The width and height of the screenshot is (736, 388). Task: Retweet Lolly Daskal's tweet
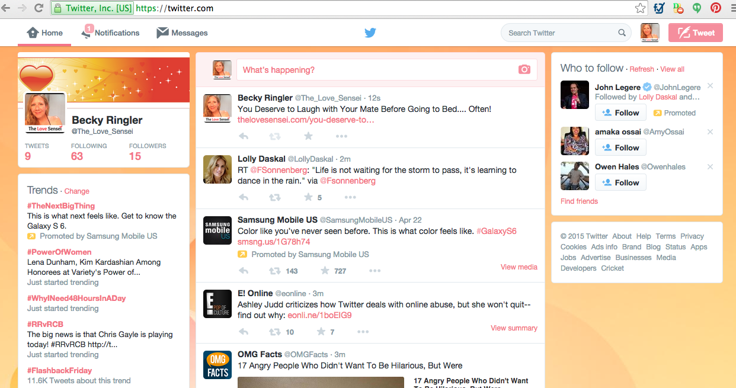pos(275,197)
